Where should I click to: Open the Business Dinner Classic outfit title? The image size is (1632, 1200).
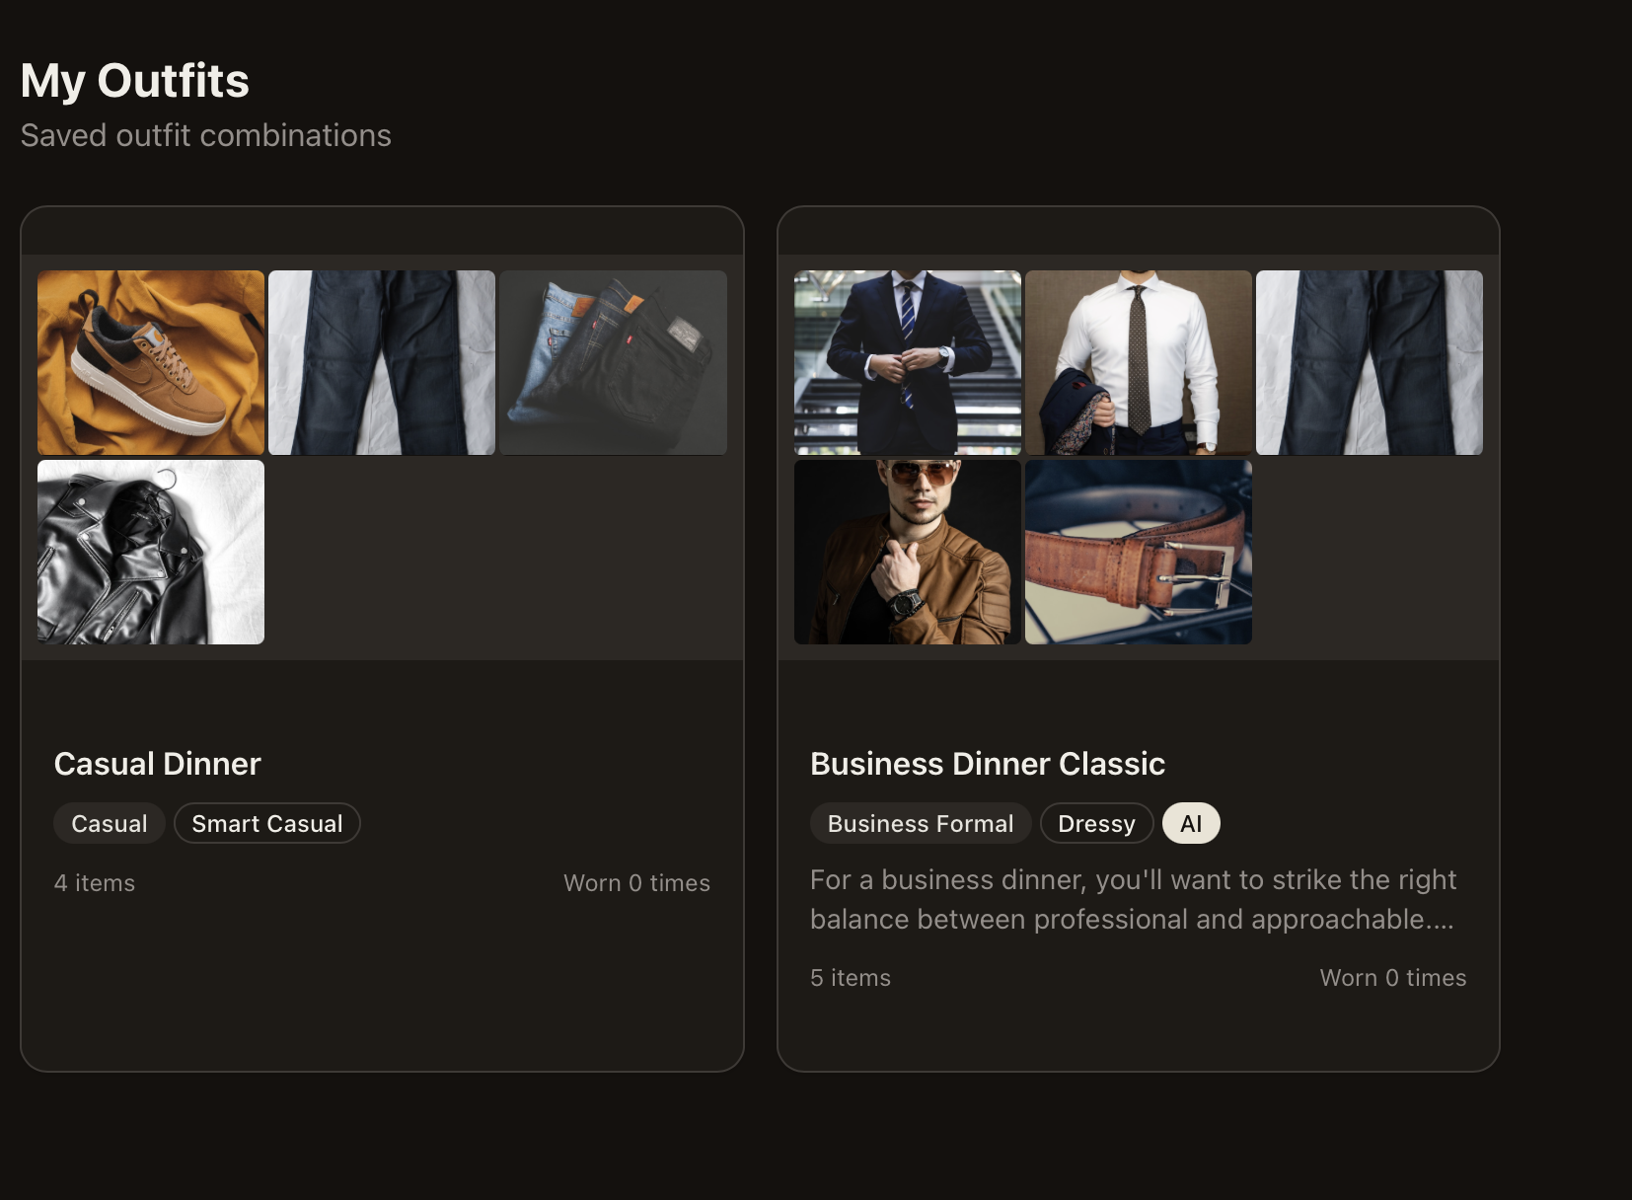click(x=988, y=764)
